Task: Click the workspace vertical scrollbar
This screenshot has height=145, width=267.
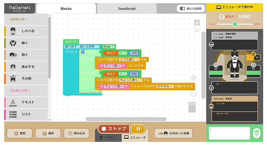Action: click(x=203, y=65)
